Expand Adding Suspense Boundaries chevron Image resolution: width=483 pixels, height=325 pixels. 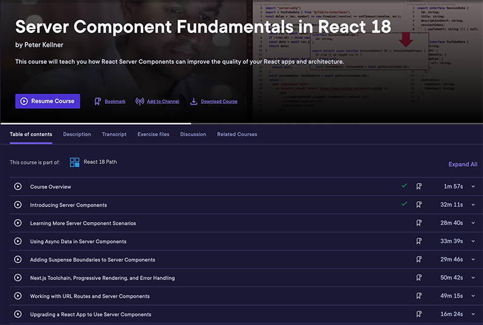click(473, 259)
